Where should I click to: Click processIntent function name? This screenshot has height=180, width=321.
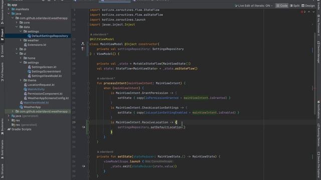(115, 83)
